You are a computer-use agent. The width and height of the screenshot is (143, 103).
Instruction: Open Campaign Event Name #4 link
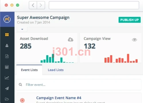[59, 98]
